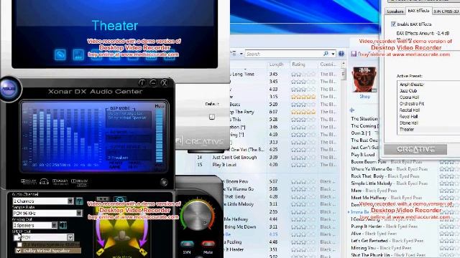
Task: Switch to the EAX Effects tab
Action: 418,11
